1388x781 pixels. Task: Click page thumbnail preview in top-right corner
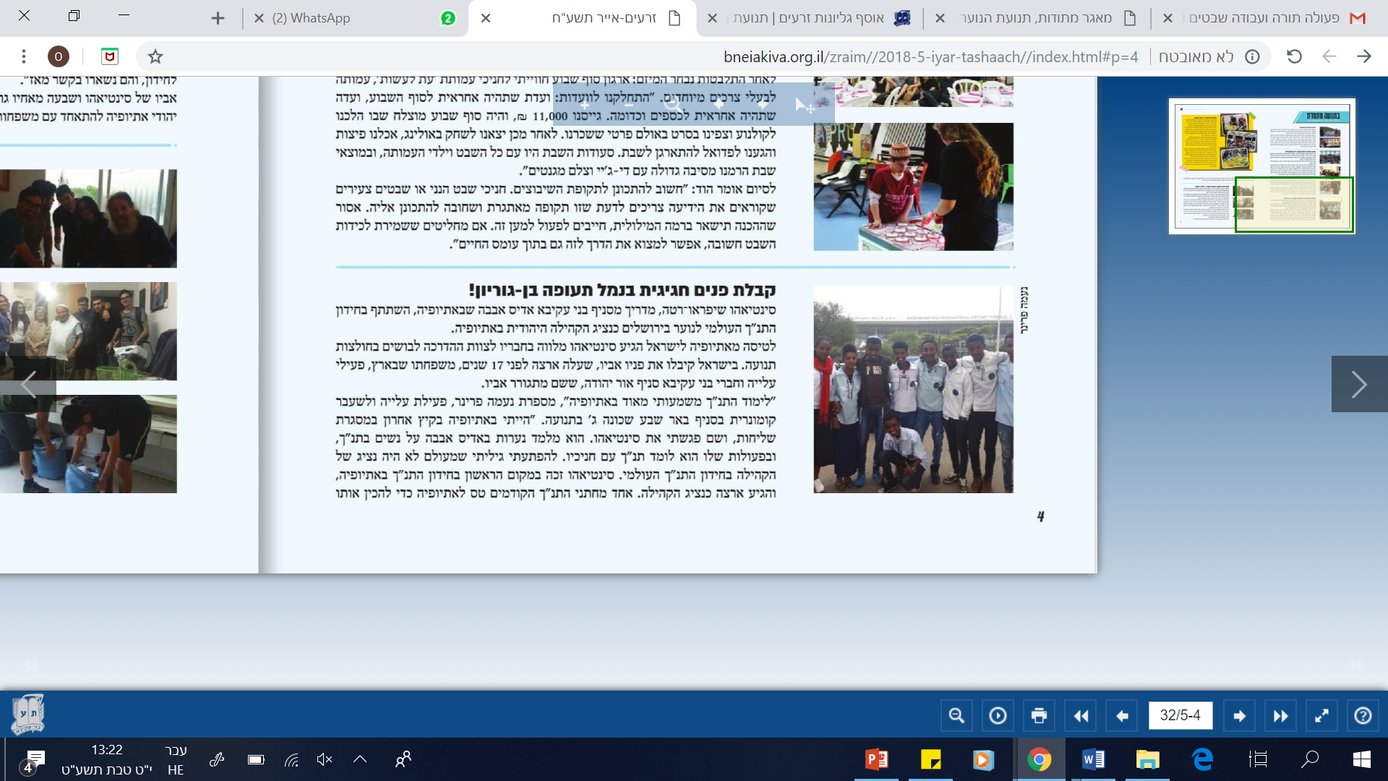point(1261,166)
